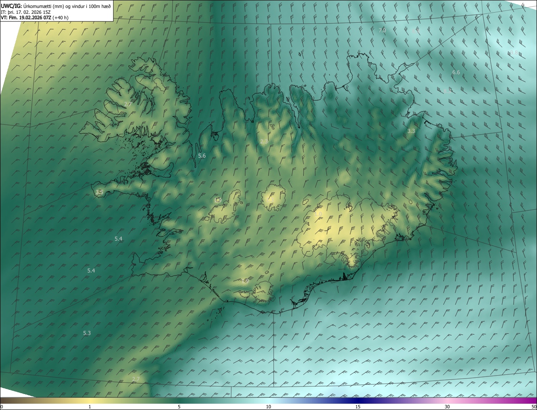Click the 2.7 label just above the colour scale
Image resolution: width=537 pixels, height=410 pixels.
(x=136, y=379)
